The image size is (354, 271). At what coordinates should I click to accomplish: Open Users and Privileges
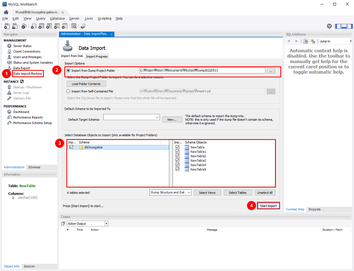[27, 57]
